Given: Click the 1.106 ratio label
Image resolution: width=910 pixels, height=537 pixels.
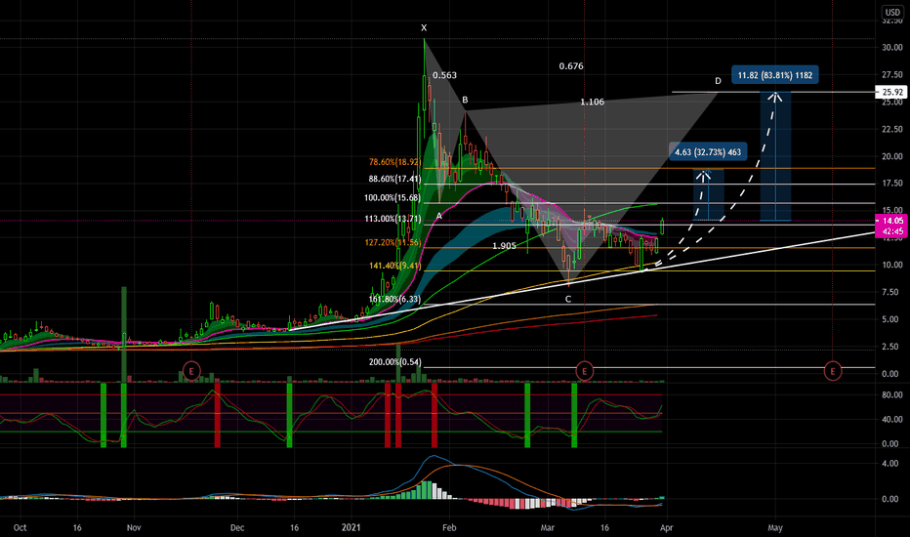Looking at the screenshot, I should pyautogui.click(x=592, y=102).
